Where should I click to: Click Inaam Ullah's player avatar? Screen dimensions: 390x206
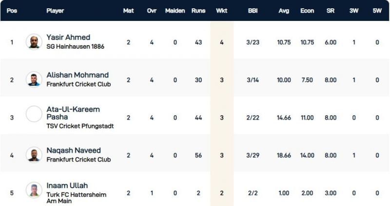coord(34,190)
